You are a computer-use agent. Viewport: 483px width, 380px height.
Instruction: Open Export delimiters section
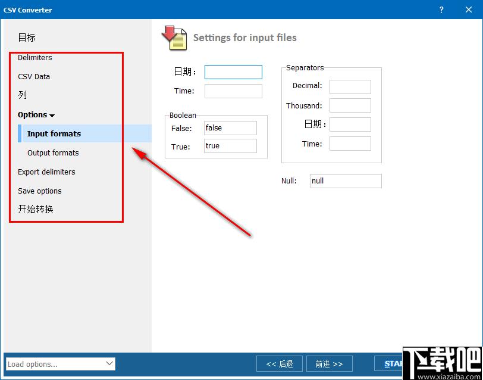(x=46, y=172)
